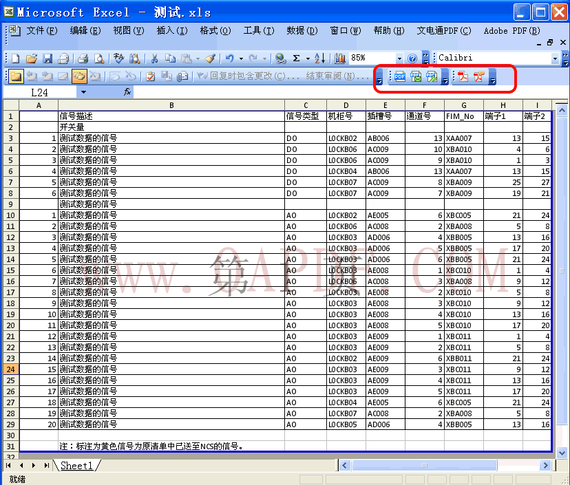Open the 文件(F) menu
Viewport: 570px width, 485px height.
pos(42,30)
